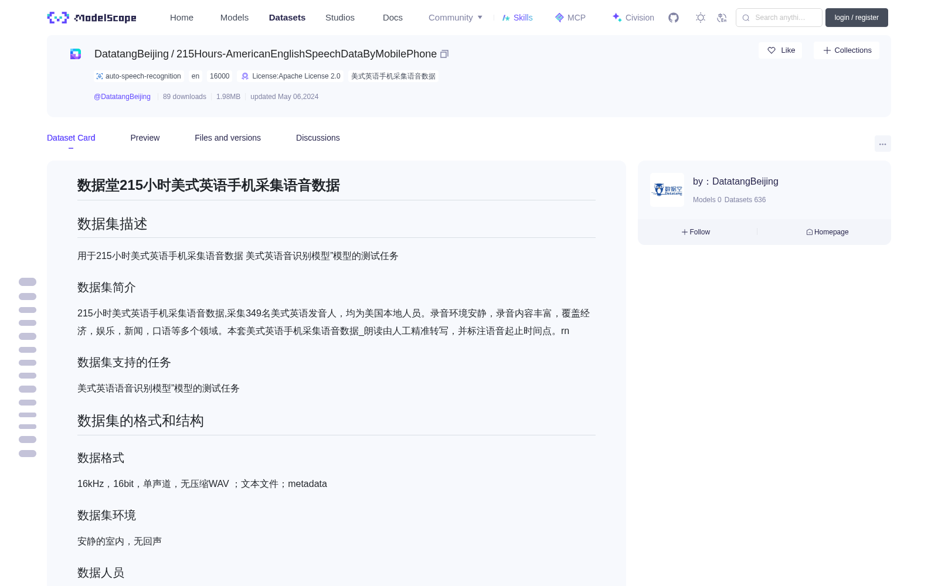938x586 pixels.
Task: Click the auto-speech-recognition tag icon
Action: point(100,76)
